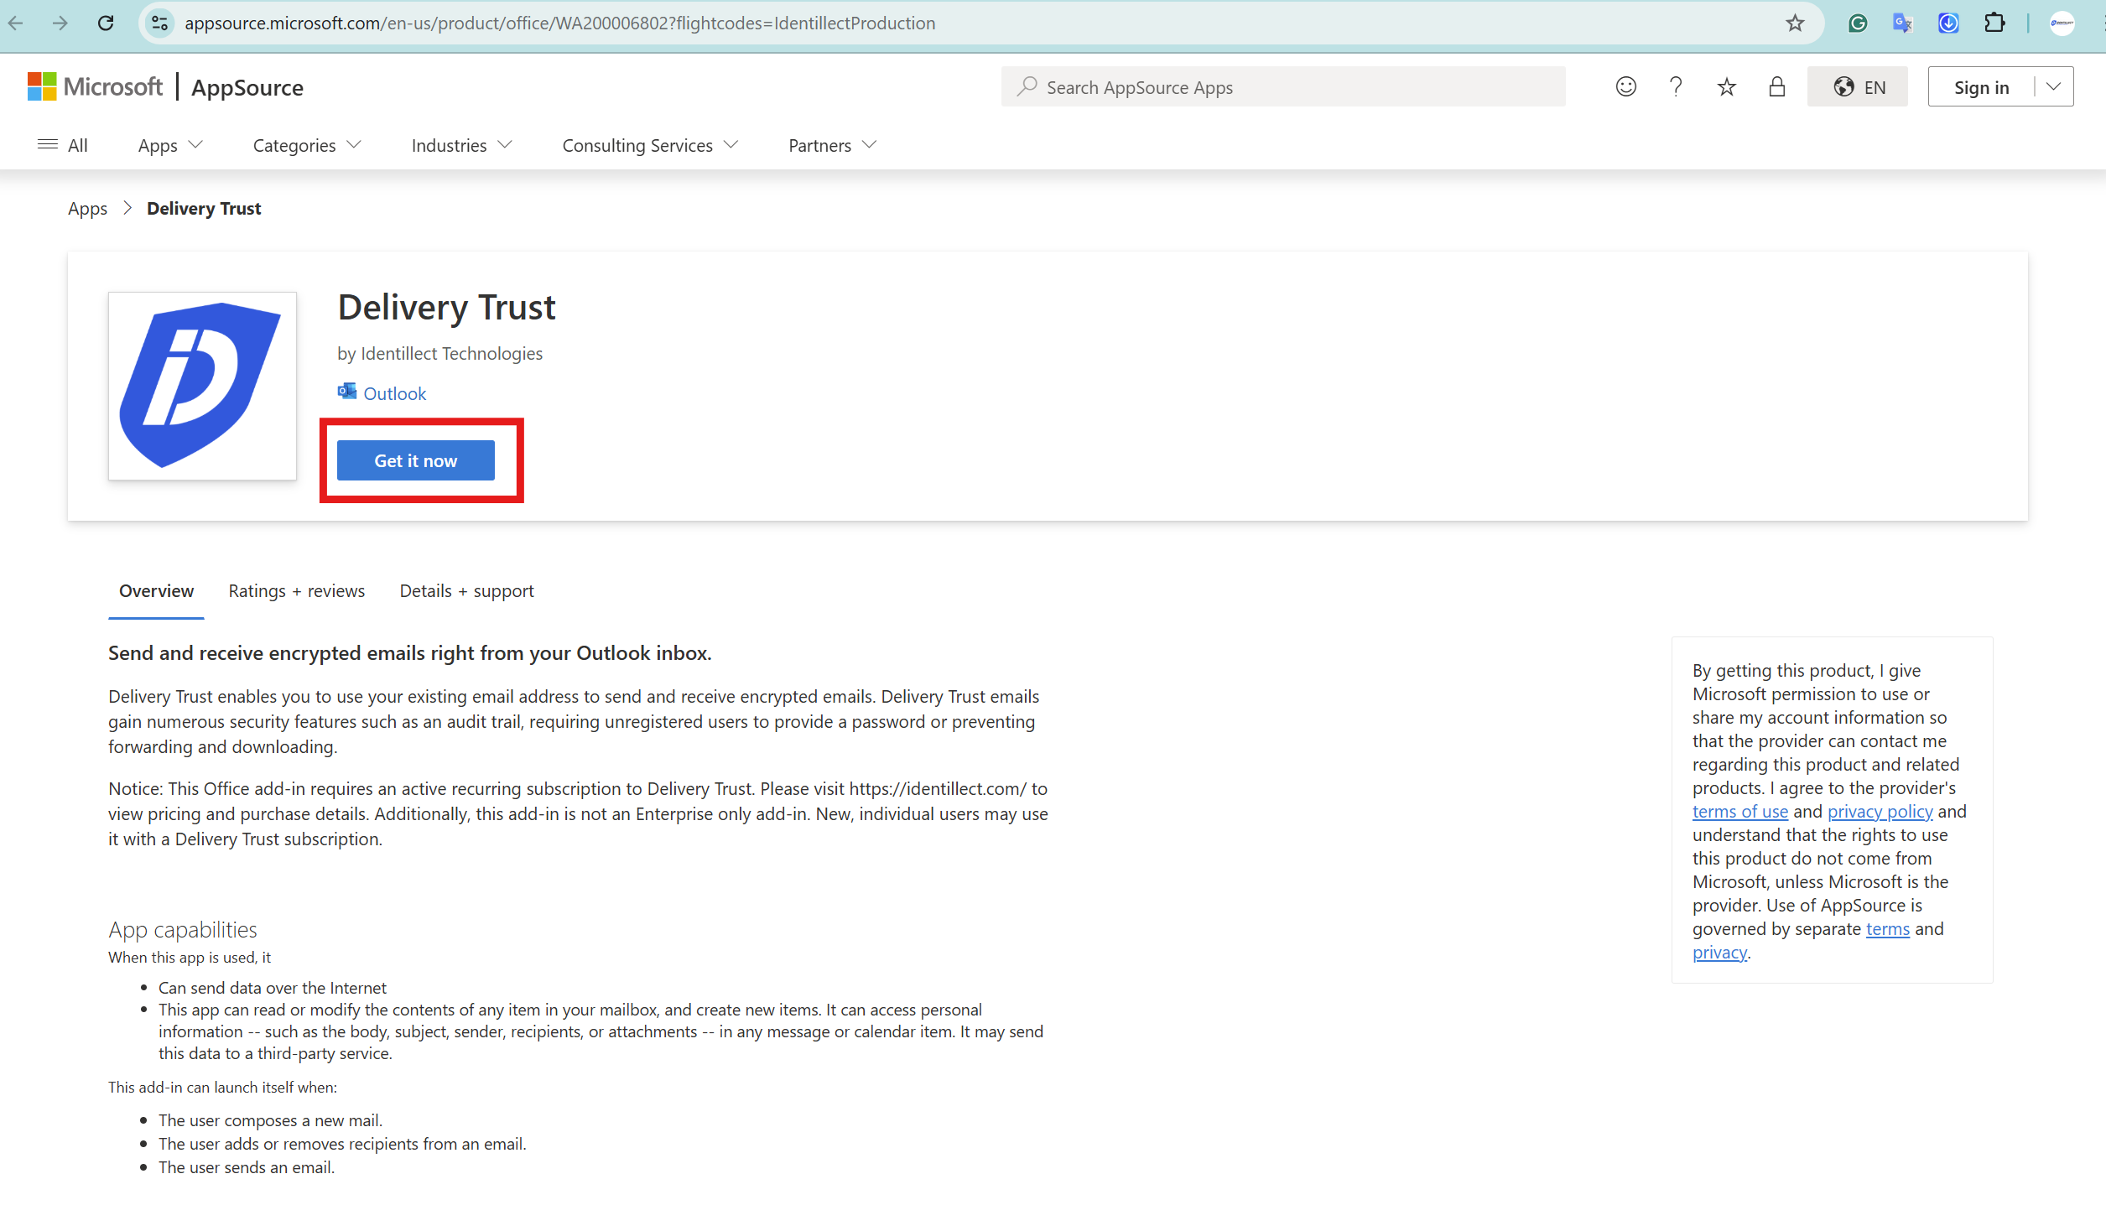Reload the page with the refresh icon
Screen dimensions: 2106x1205
(x=106, y=23)
